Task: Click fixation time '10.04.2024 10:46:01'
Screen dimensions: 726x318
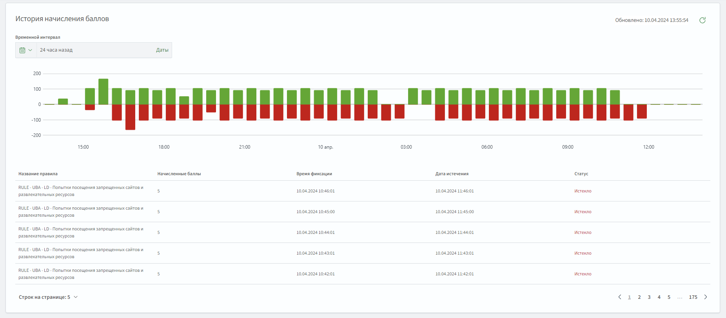Action: click(316, 191)
